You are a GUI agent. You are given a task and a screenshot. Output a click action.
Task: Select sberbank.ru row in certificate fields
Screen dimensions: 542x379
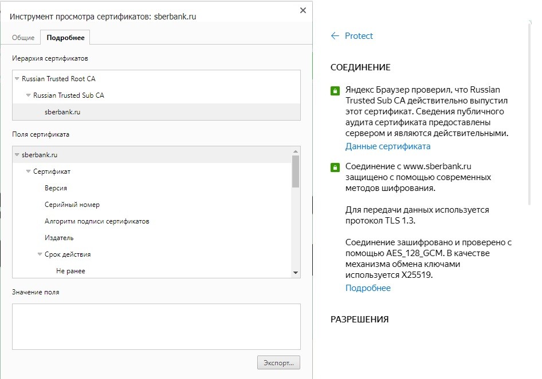pyautogui.click(x=152, y=155)
